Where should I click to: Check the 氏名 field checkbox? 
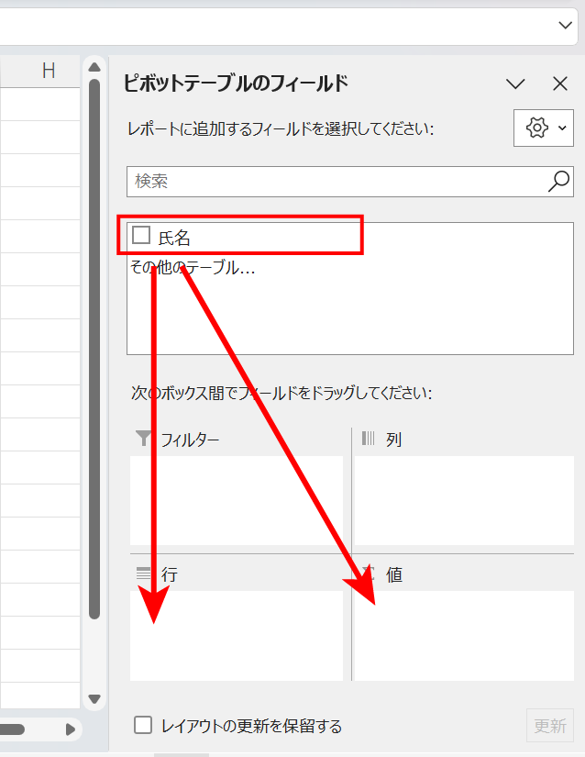(x=141, y=235)
